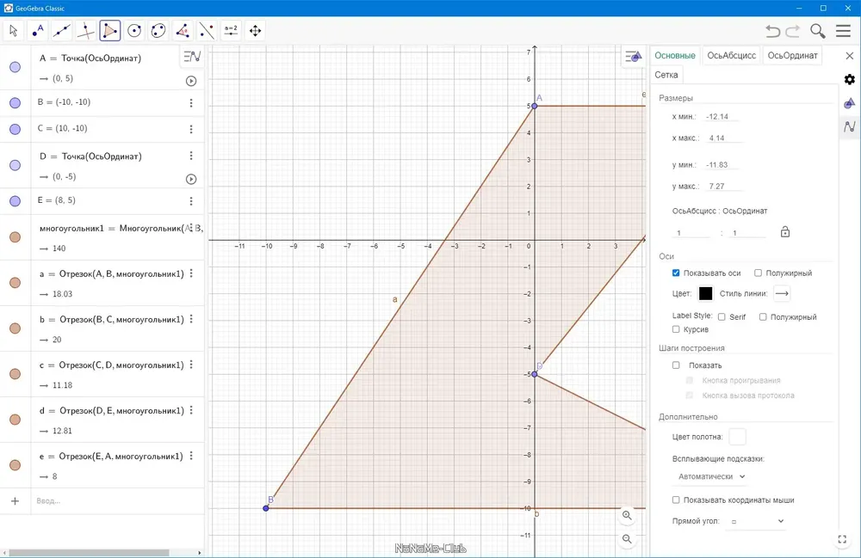
Task: Activate the Move Graphics View tool
Action: (x=256, y=31)
